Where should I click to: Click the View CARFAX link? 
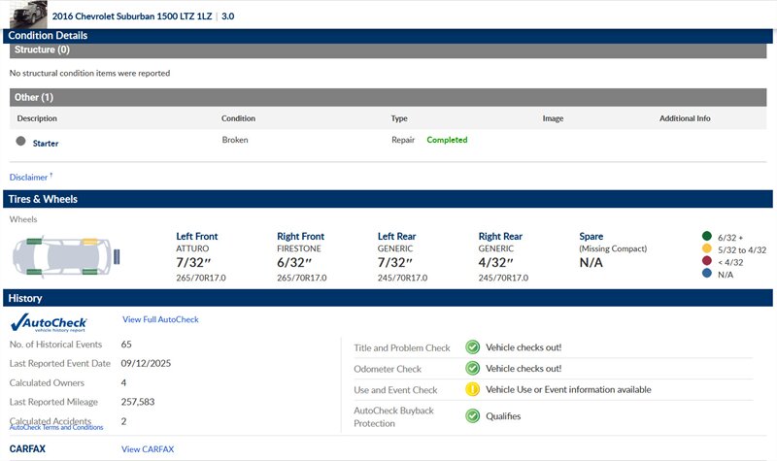(x=148, y=449)
